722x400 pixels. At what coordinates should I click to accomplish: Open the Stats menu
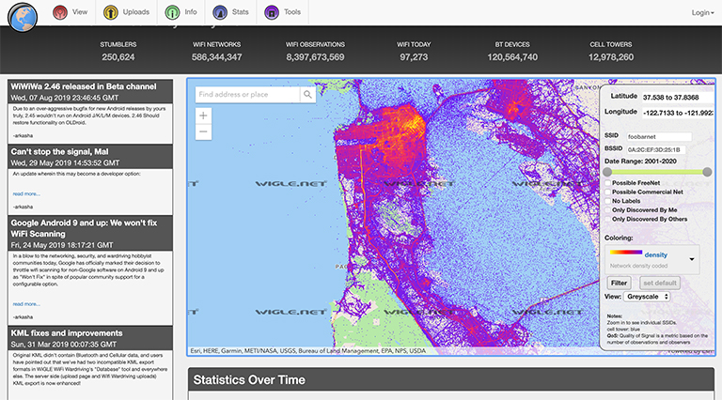pos(239,13)
